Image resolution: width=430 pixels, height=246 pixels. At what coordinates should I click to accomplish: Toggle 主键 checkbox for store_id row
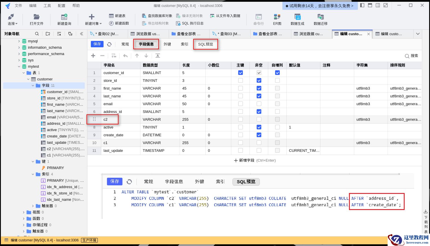[240, 80]
